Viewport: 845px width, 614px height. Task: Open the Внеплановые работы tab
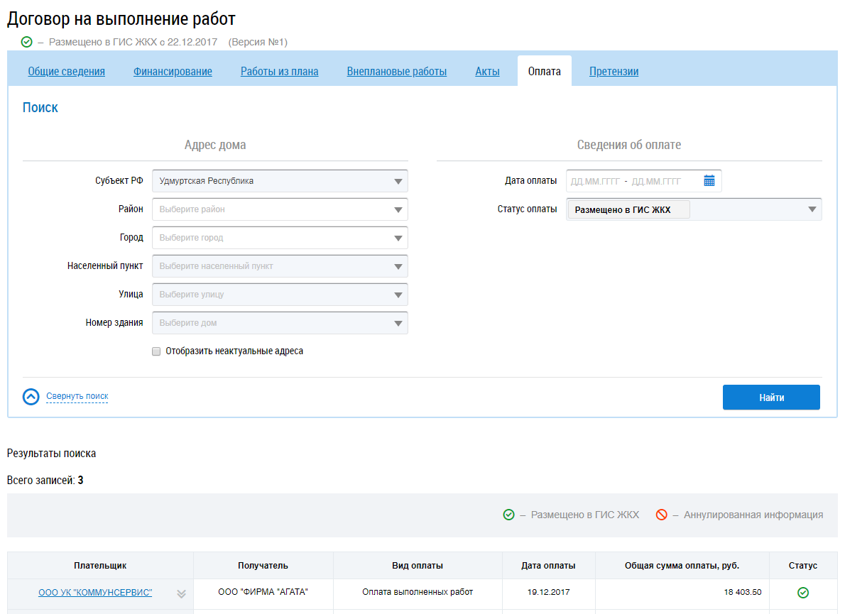pyautogui.click(x=396, y=72)
